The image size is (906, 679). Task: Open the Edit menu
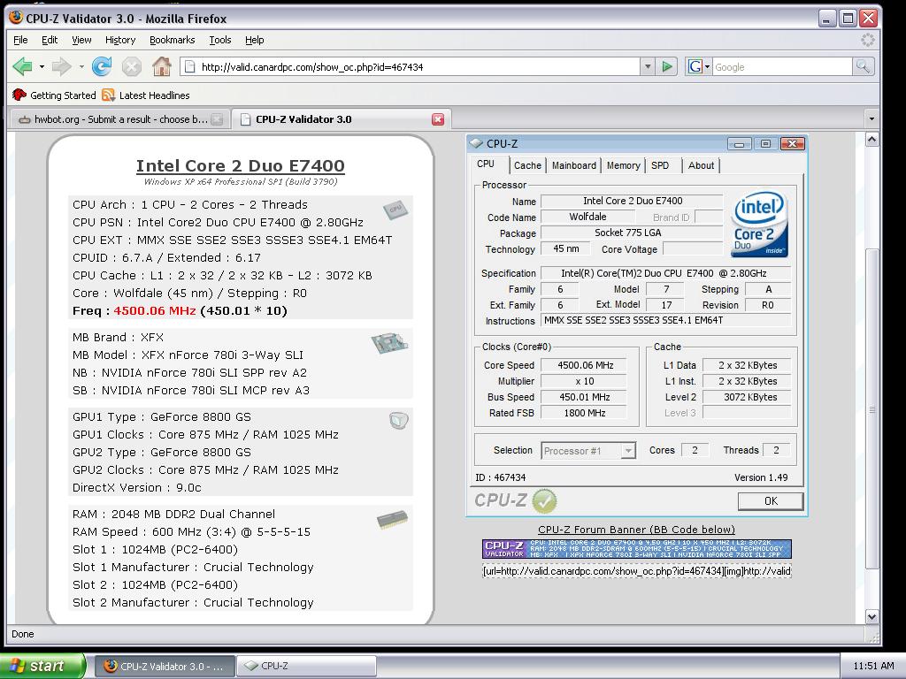pos(50,40)
